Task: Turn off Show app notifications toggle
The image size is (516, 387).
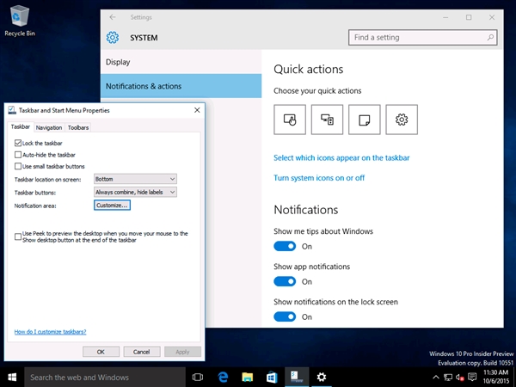Action: click(285, 281)
